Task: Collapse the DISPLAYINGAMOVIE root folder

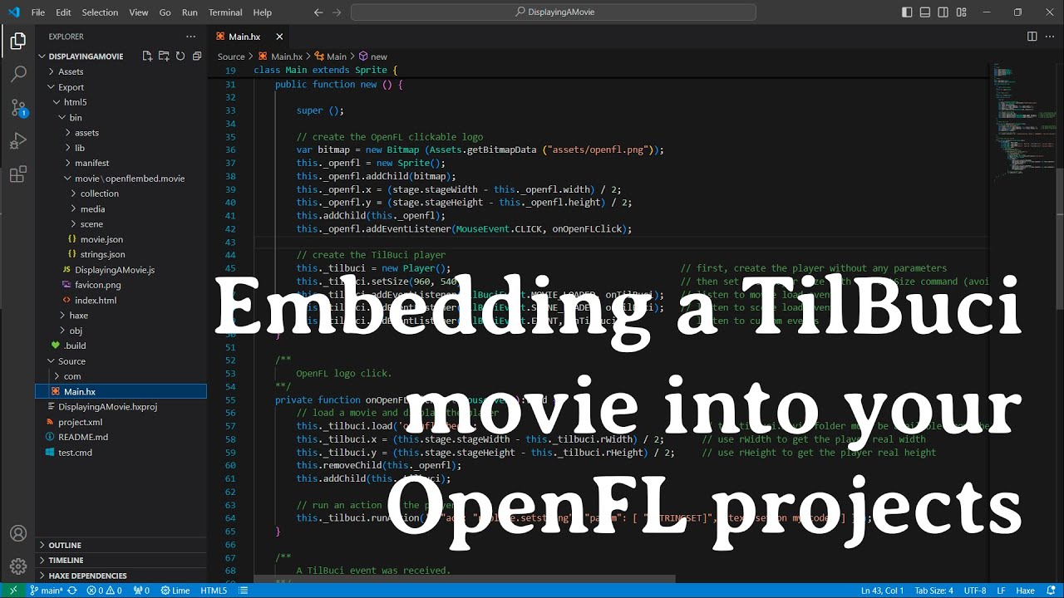Action: [x=86, y=56]
